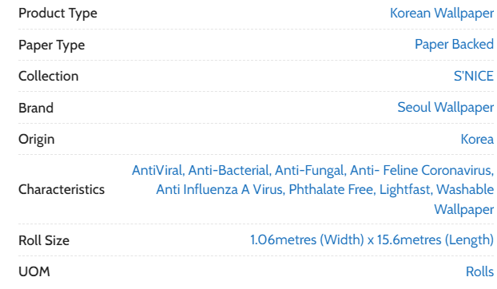Open the Korean Wallpaper product type link

click(442, 14)
